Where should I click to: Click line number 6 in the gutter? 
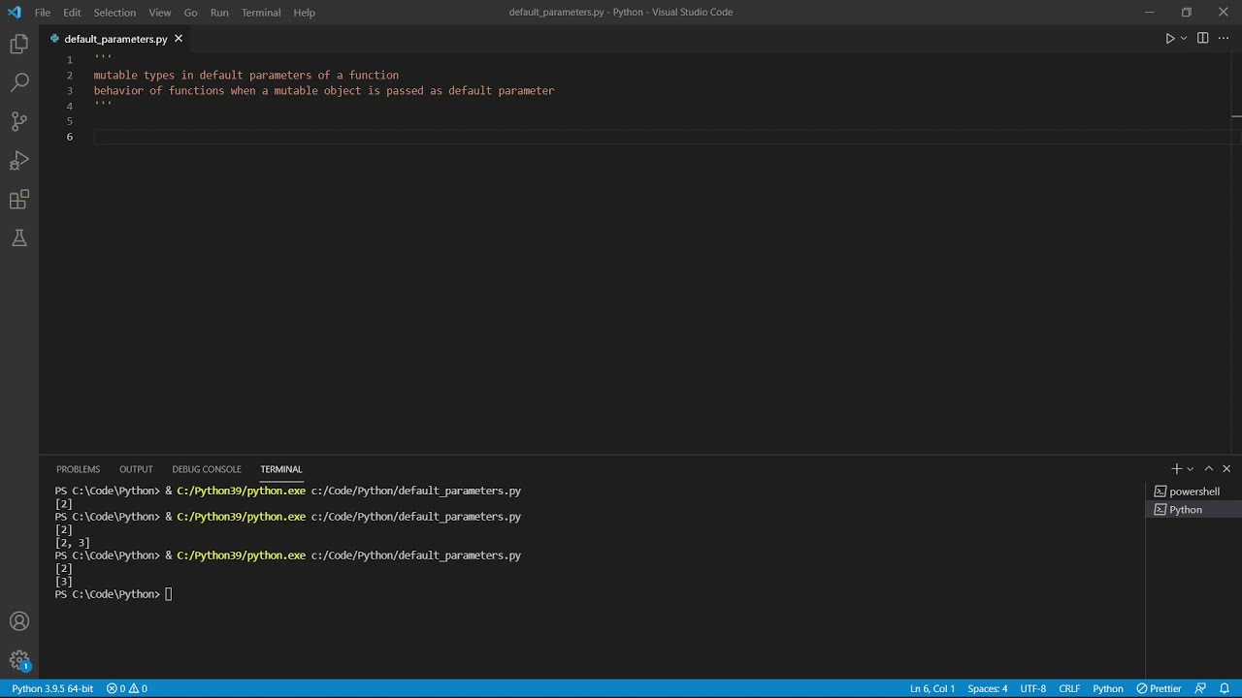click(x=70, y=137)
